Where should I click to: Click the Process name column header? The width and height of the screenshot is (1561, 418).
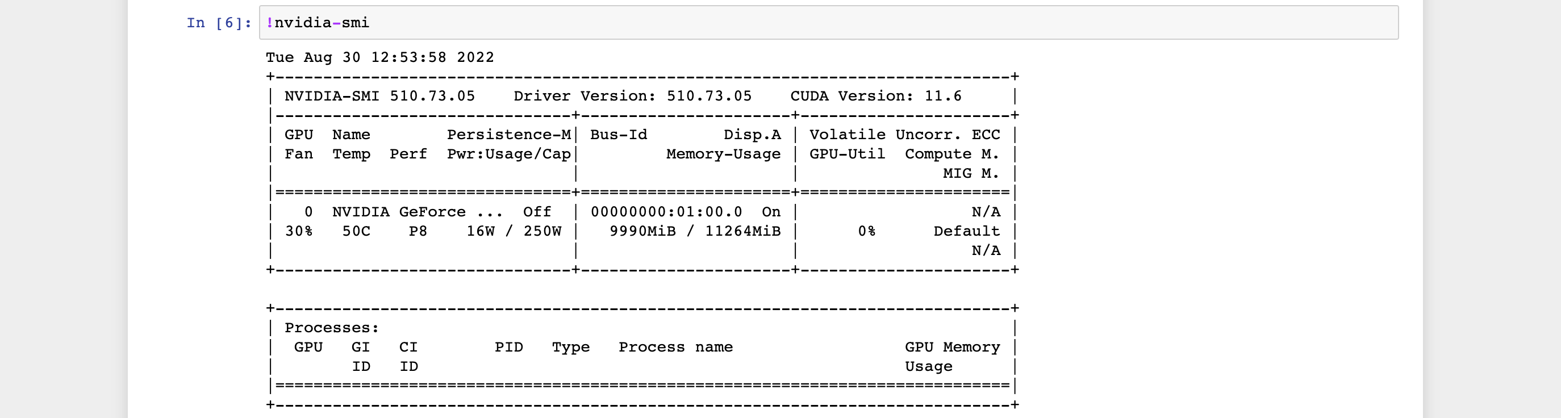click(x=675, y=347)
